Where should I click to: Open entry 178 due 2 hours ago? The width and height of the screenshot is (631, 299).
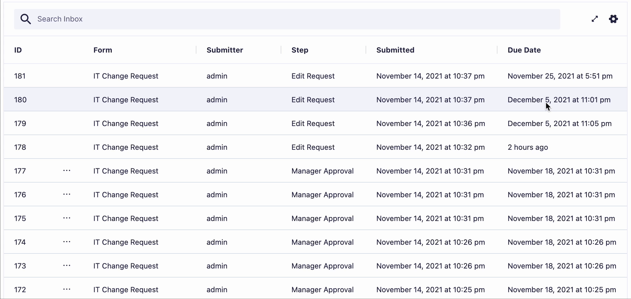(527, 147)
